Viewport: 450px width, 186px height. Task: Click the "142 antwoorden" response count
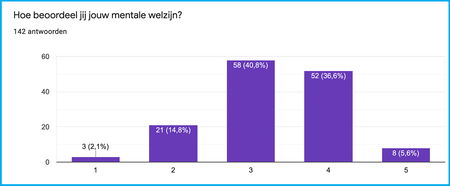tap(40, 31)
